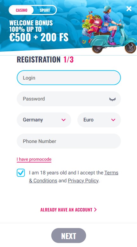Click the scooter girl illustration
This screenshot has width=137, height=247.
[109, 29]
